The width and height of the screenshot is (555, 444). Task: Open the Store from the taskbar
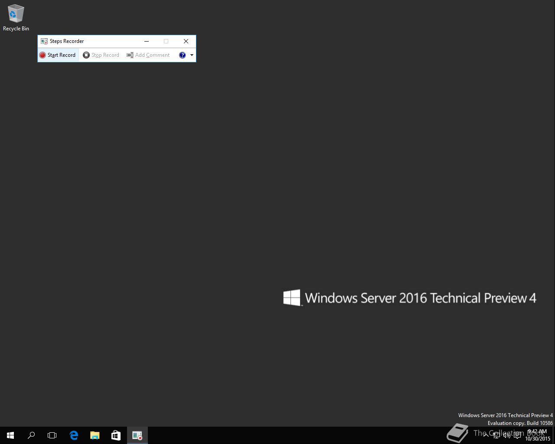click(116, 435)
